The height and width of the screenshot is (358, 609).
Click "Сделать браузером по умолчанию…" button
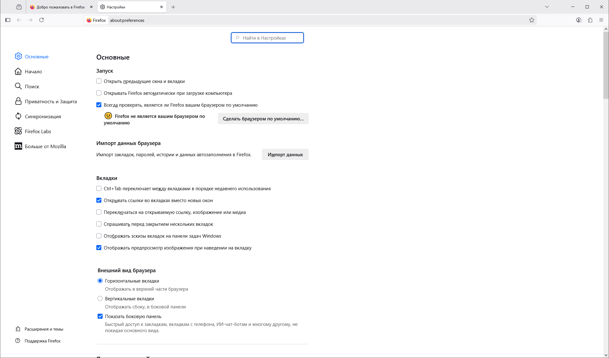(x=263, y=119)
